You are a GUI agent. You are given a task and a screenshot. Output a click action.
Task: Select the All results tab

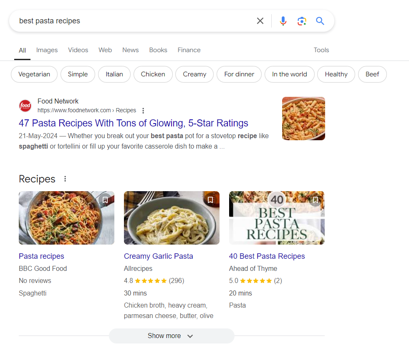(23, 50)
